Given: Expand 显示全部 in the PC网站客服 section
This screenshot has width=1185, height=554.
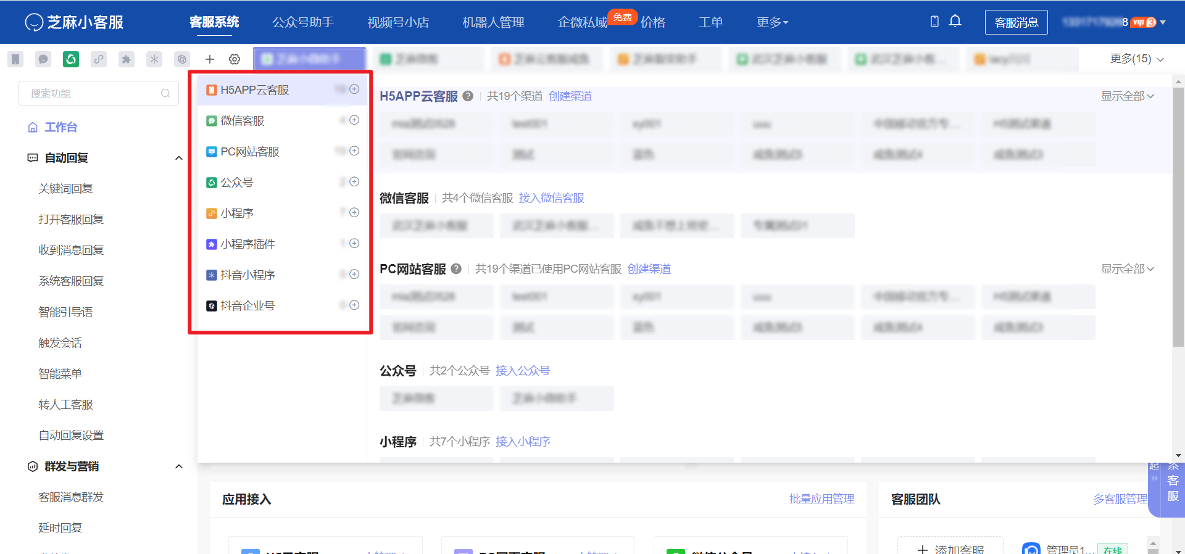Looking at the screenshot, I should [x=1128, y=269].
